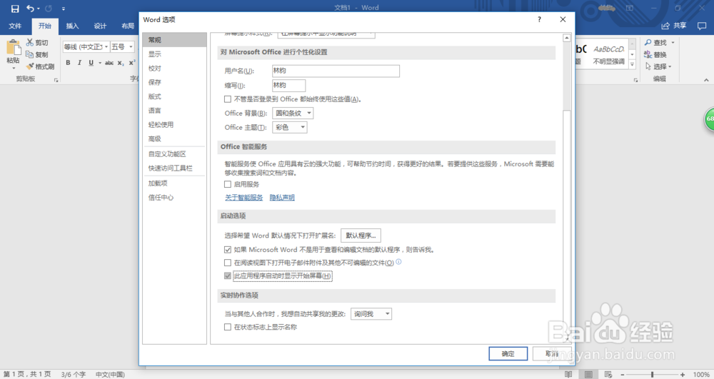Click the Cut (剪切) scissors icon
The height and width of the screenshot is (379, 714).
(x=30, y=42)
